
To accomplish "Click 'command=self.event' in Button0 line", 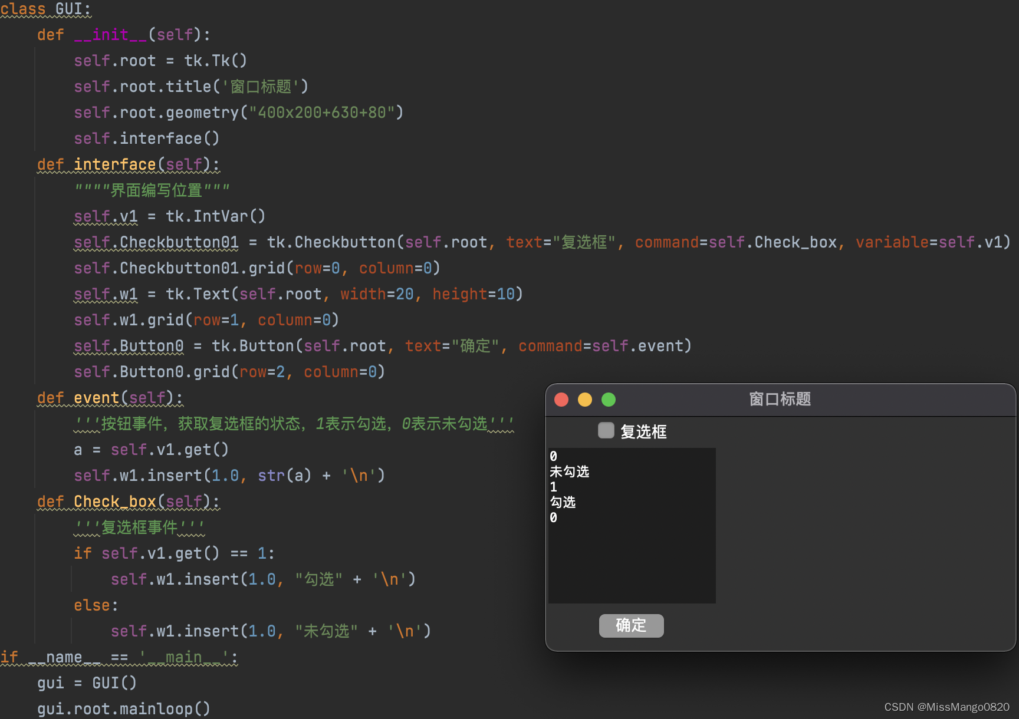I will pyautogui.click(x=600, y=346).
